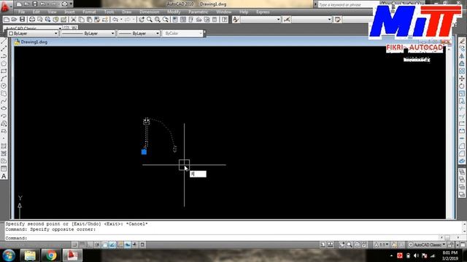Open Google Chrome from the taskbar
Screen dimensions: 467x262
pos(51,255)
